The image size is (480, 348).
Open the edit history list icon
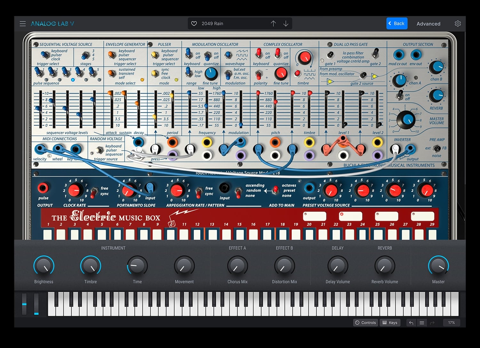422,323
